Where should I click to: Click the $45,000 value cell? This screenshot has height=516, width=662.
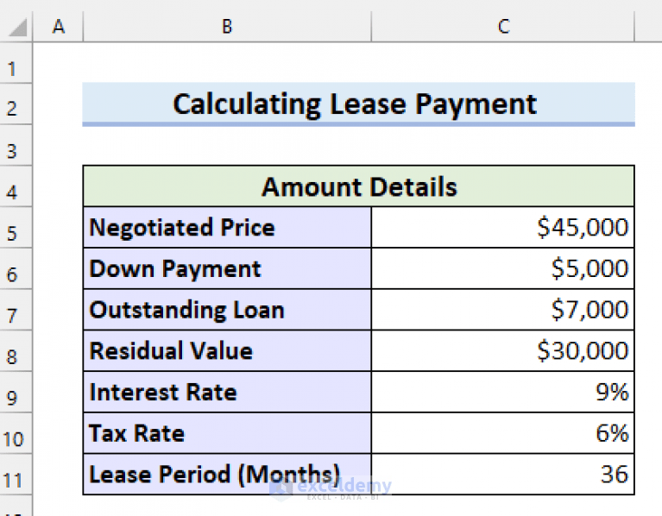tap(503, 227)
